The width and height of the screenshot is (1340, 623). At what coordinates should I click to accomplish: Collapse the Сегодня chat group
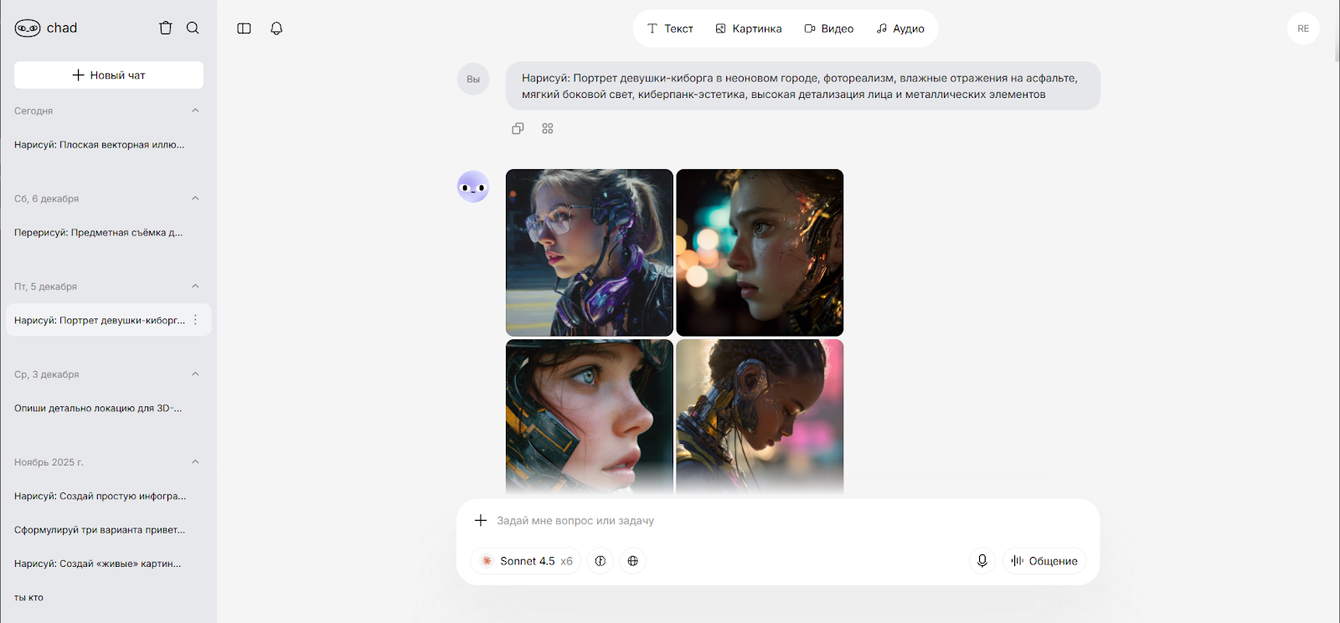point(195,111)
